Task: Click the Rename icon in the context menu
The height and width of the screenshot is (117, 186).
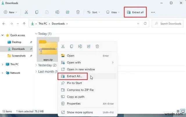Action: click(x=80, y=46)
